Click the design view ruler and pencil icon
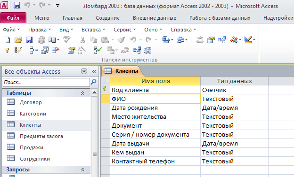 pyautogui.click(x=248, y=39)
